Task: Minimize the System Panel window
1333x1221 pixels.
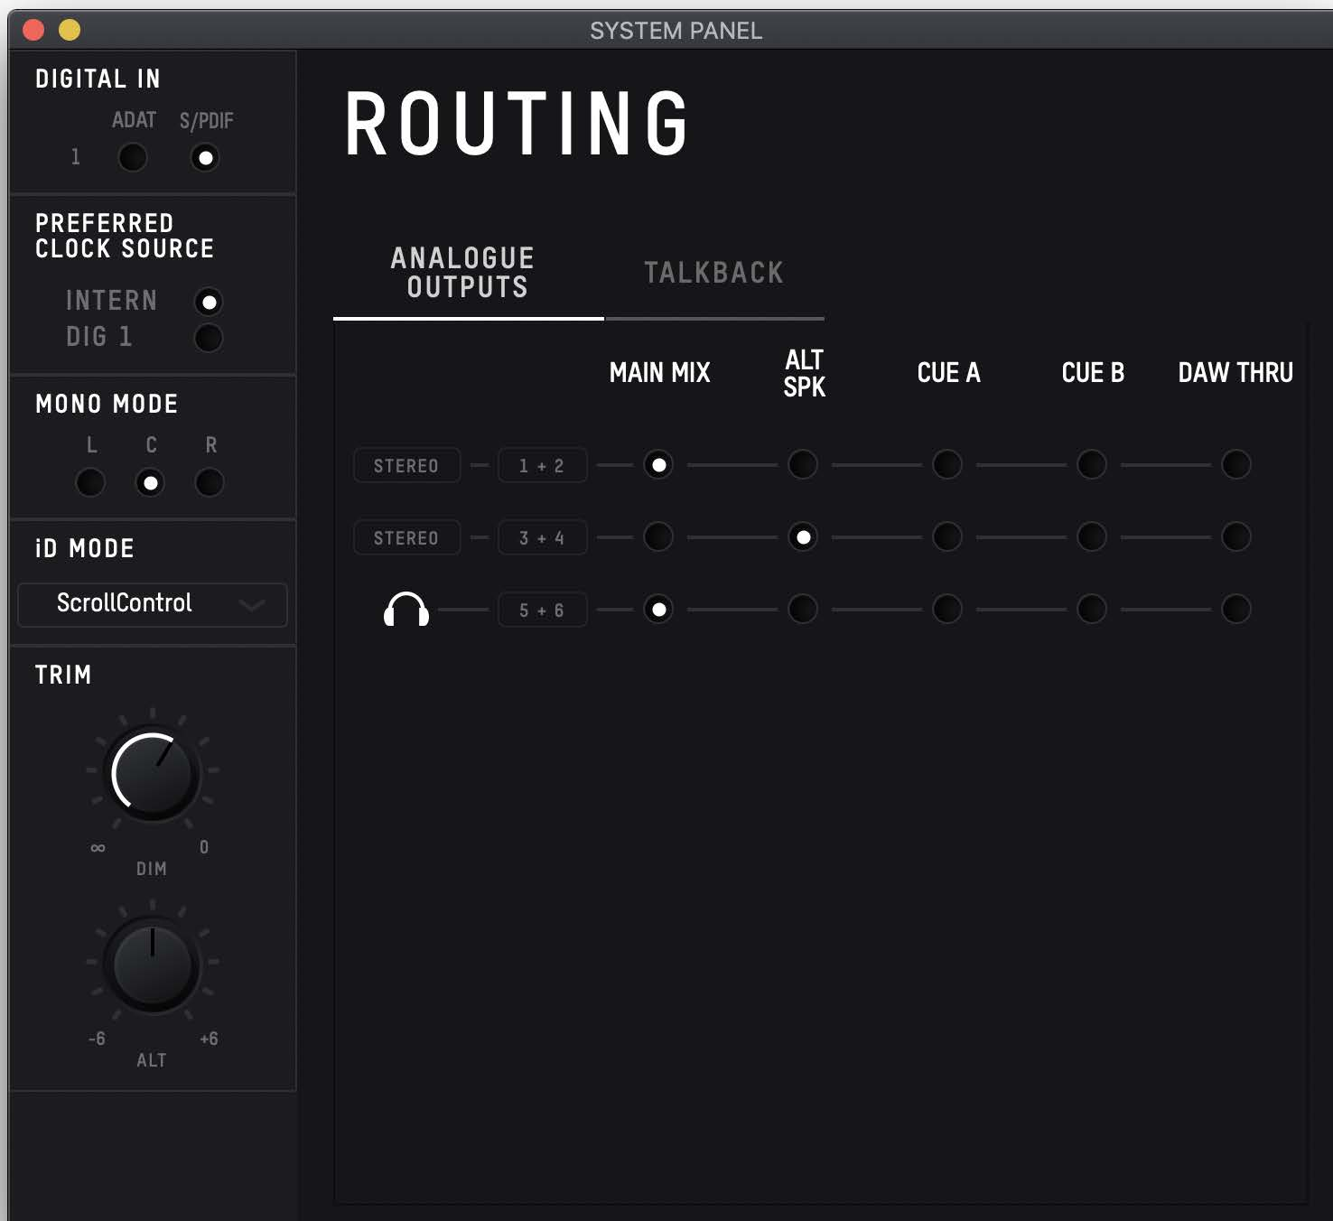Action: pyautogui.click(x=70, y=30)
